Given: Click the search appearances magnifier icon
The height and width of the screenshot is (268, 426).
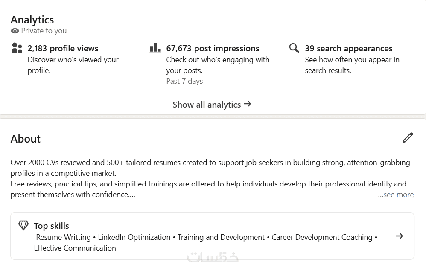Looking at the screenshot, I should click(294, 48).
